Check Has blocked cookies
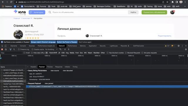Image resolution: width=188 pixels, height=106 pixels. tap(108, 53)
